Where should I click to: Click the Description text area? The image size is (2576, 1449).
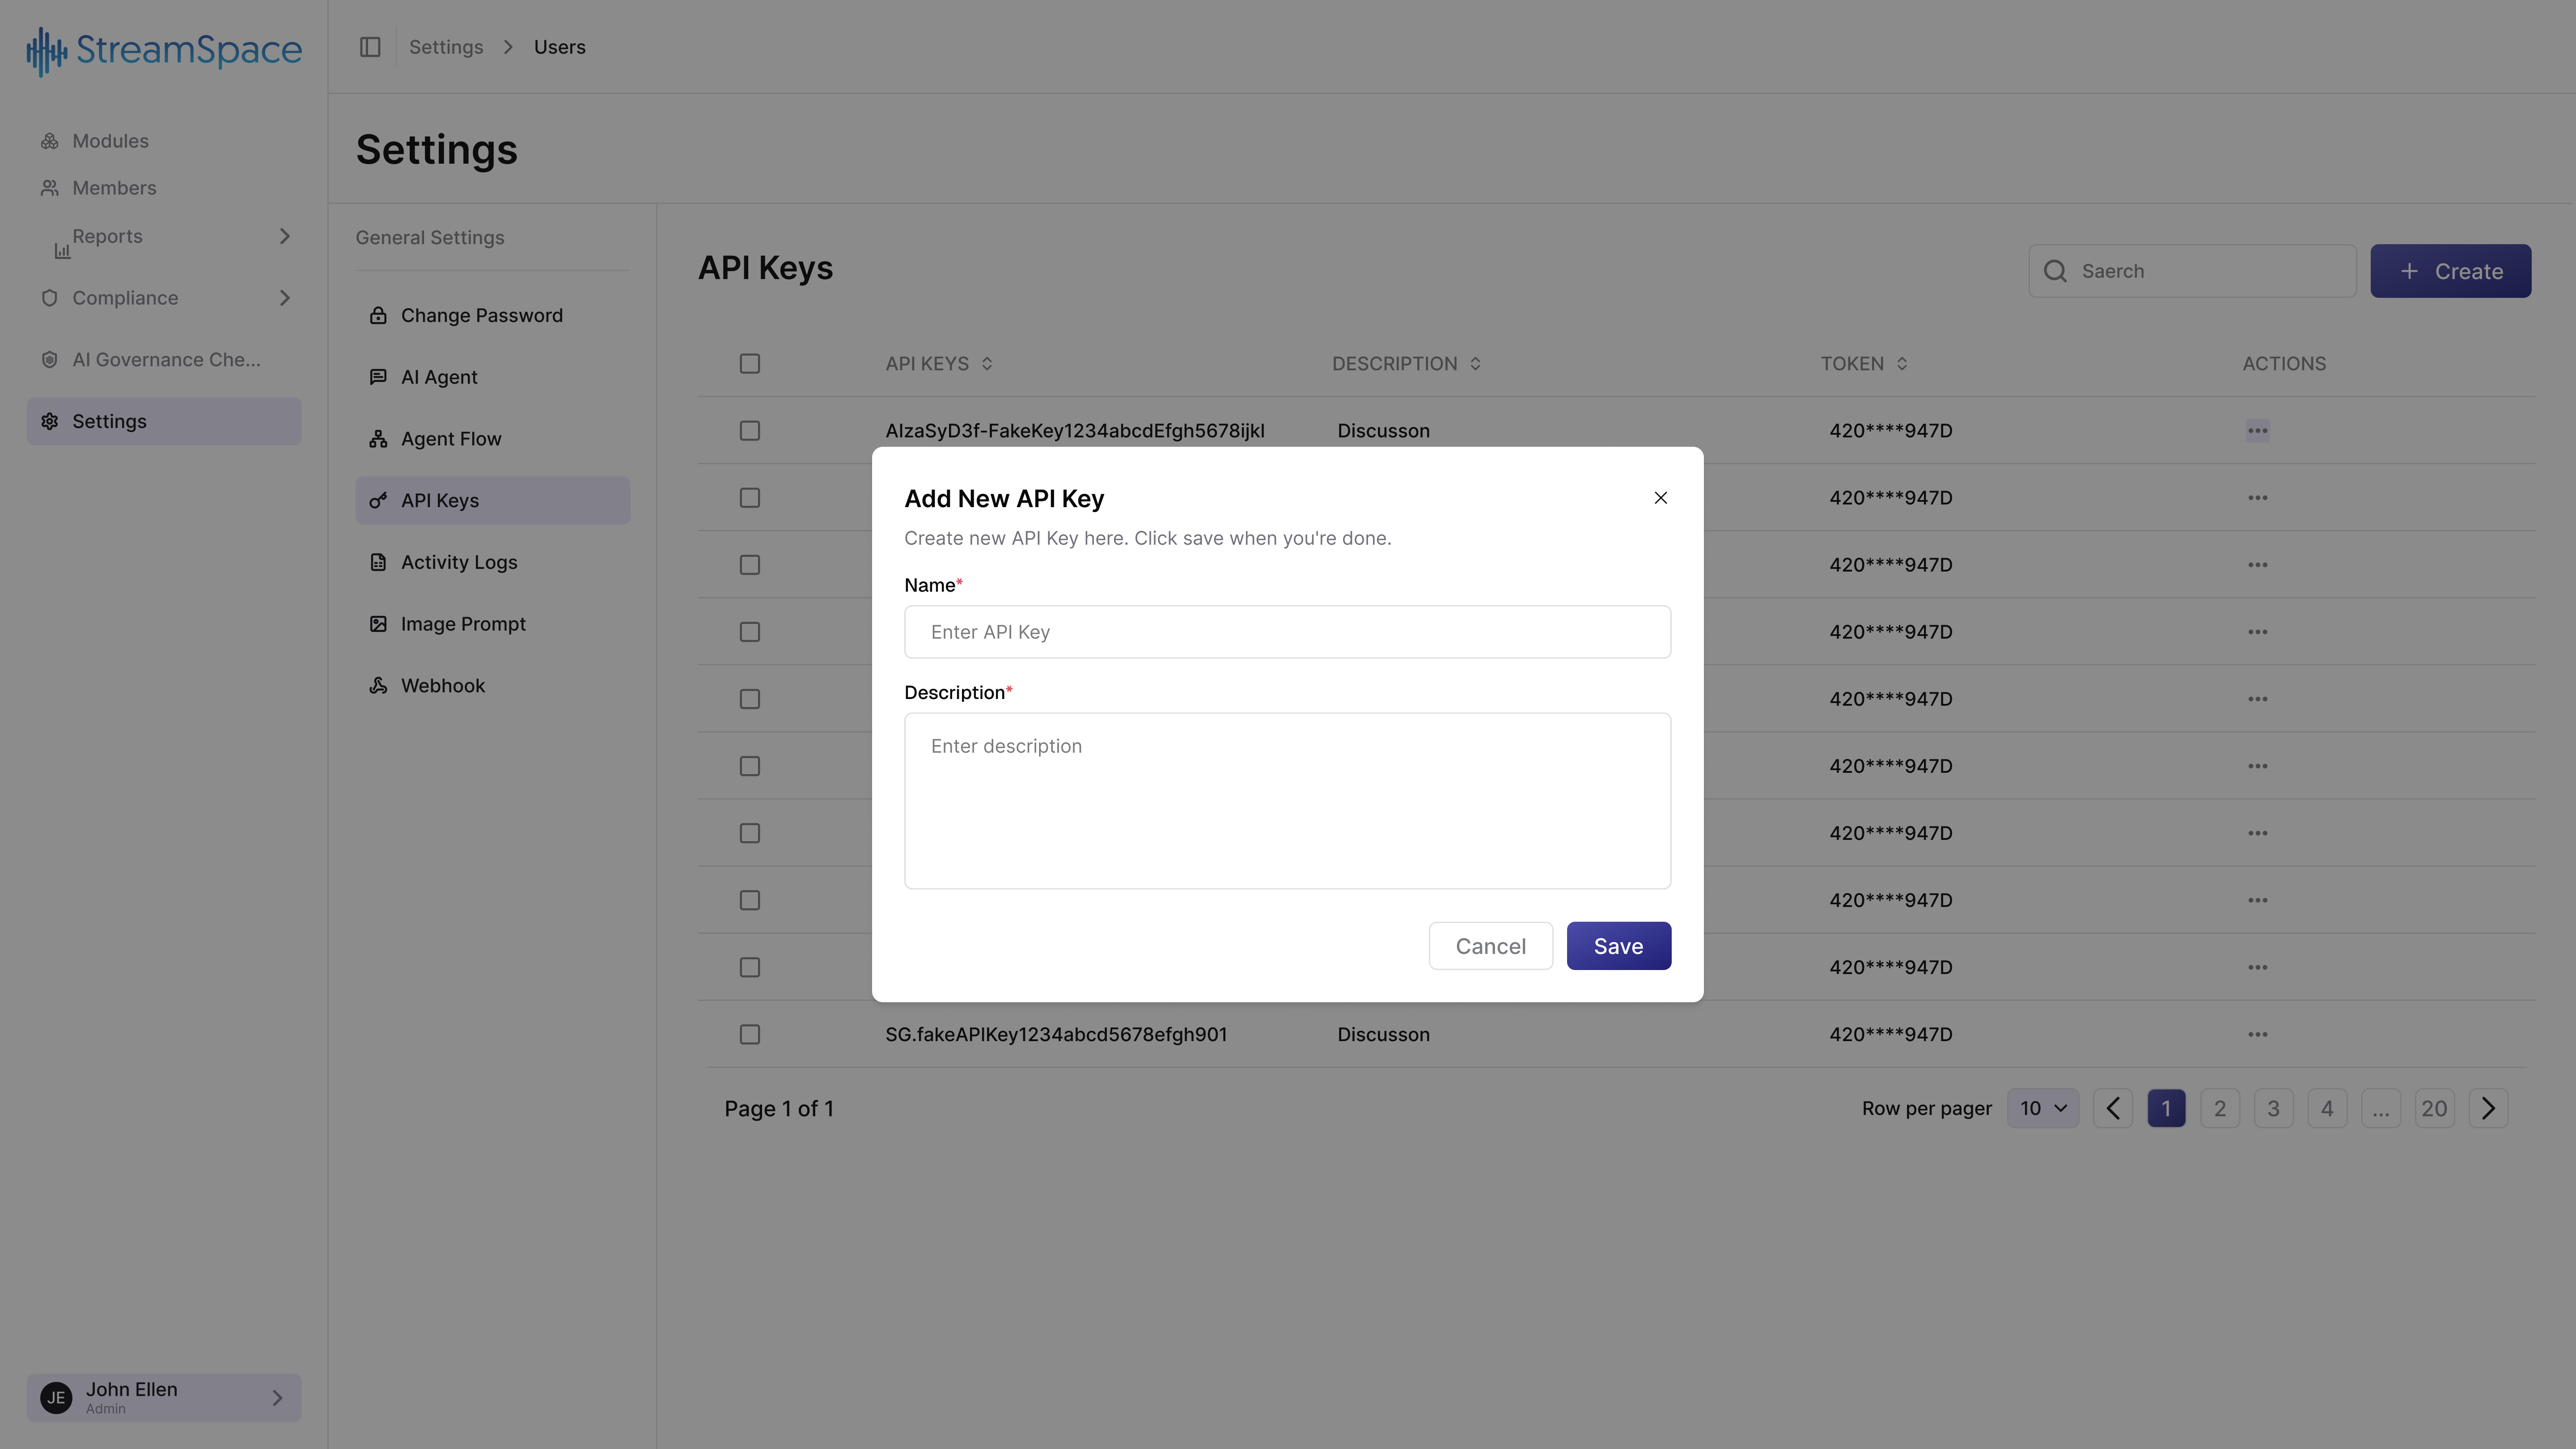1287,801
